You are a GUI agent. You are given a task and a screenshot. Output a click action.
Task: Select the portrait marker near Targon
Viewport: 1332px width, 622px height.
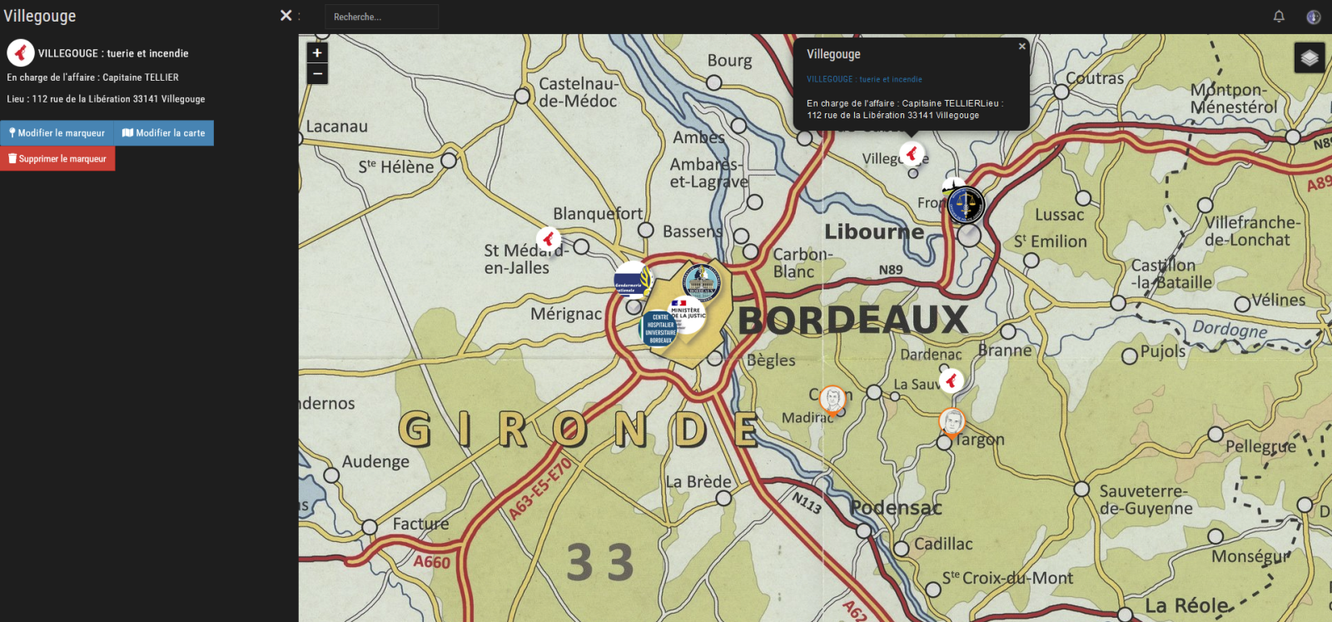pyautogui.click(x=952, y=421)
